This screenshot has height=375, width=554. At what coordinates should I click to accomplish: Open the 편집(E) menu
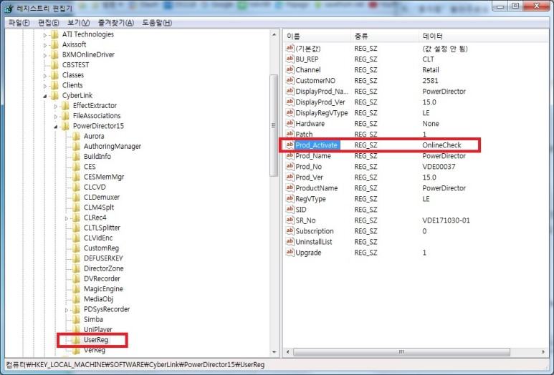49,23
